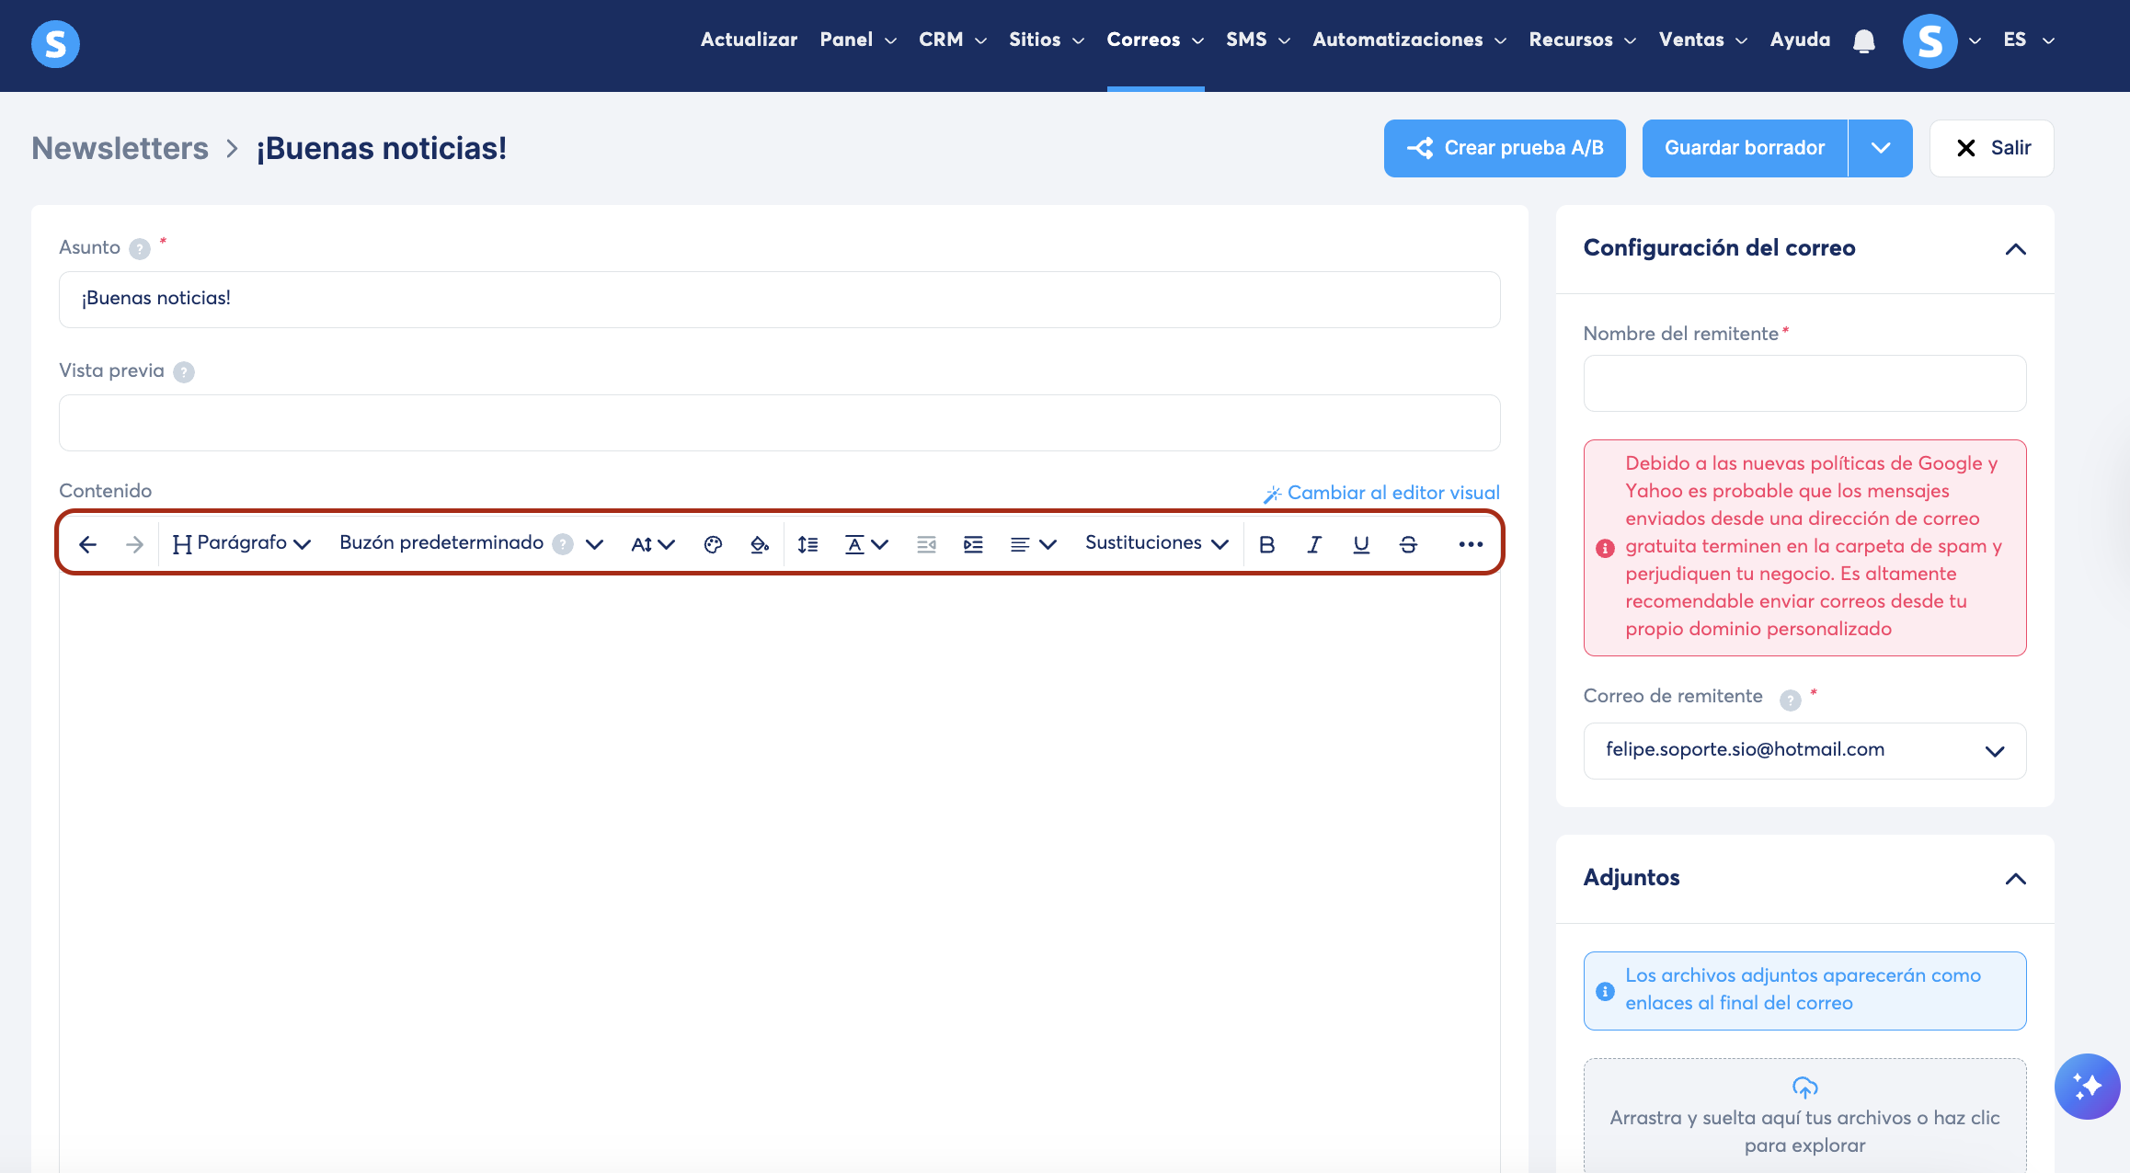Image resolution: width=2130 pixels, height=1173 pixels.
Task: Open the notifications bell
Action: (x=1864, y=40)
